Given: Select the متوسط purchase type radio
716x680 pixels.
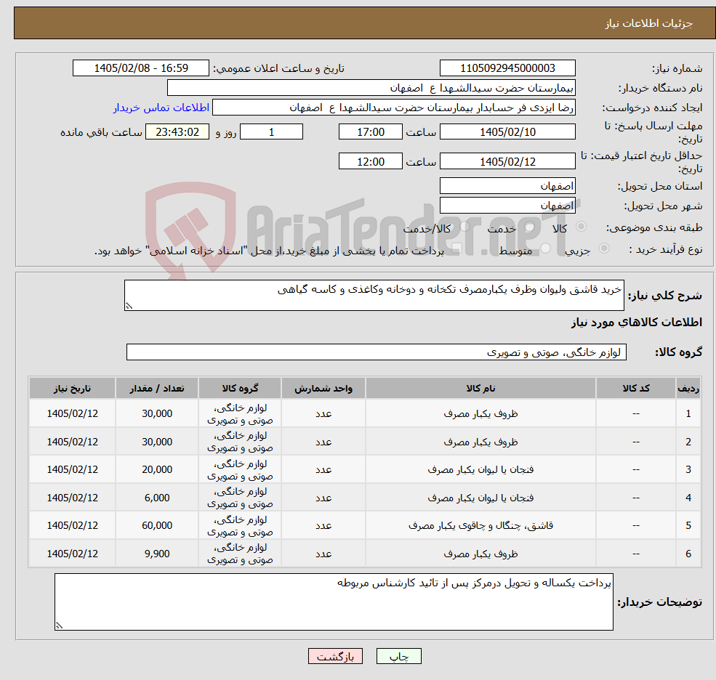Looking at the screenshot, I should point(546,248).
